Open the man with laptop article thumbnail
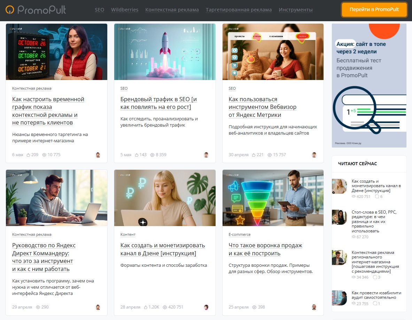Viewport: 412px width, 320px height. tap(56, 198)
